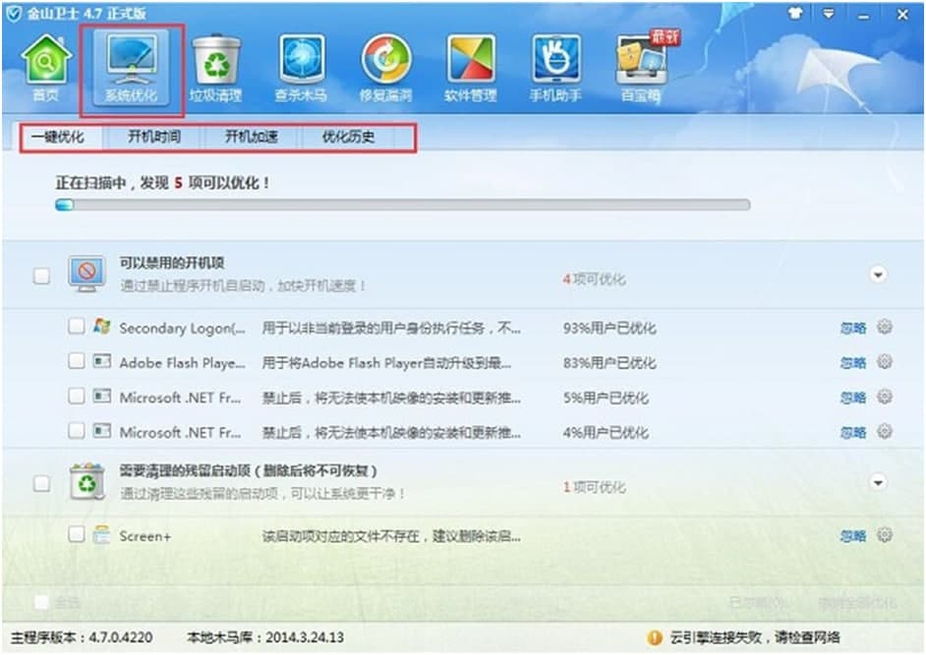Click the 4项可优化 count text
The width and height of the screenshot is (926, 655).
[594, 279]
